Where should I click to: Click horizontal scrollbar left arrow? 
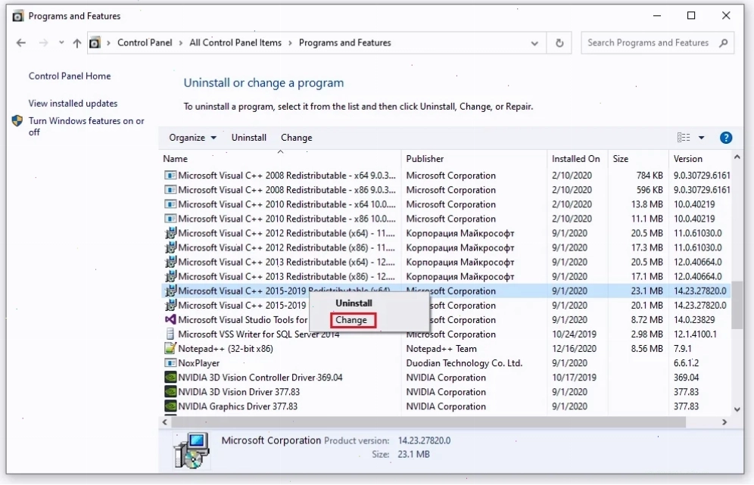165,422
